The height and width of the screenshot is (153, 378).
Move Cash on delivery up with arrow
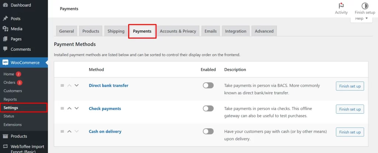(69, 131)
